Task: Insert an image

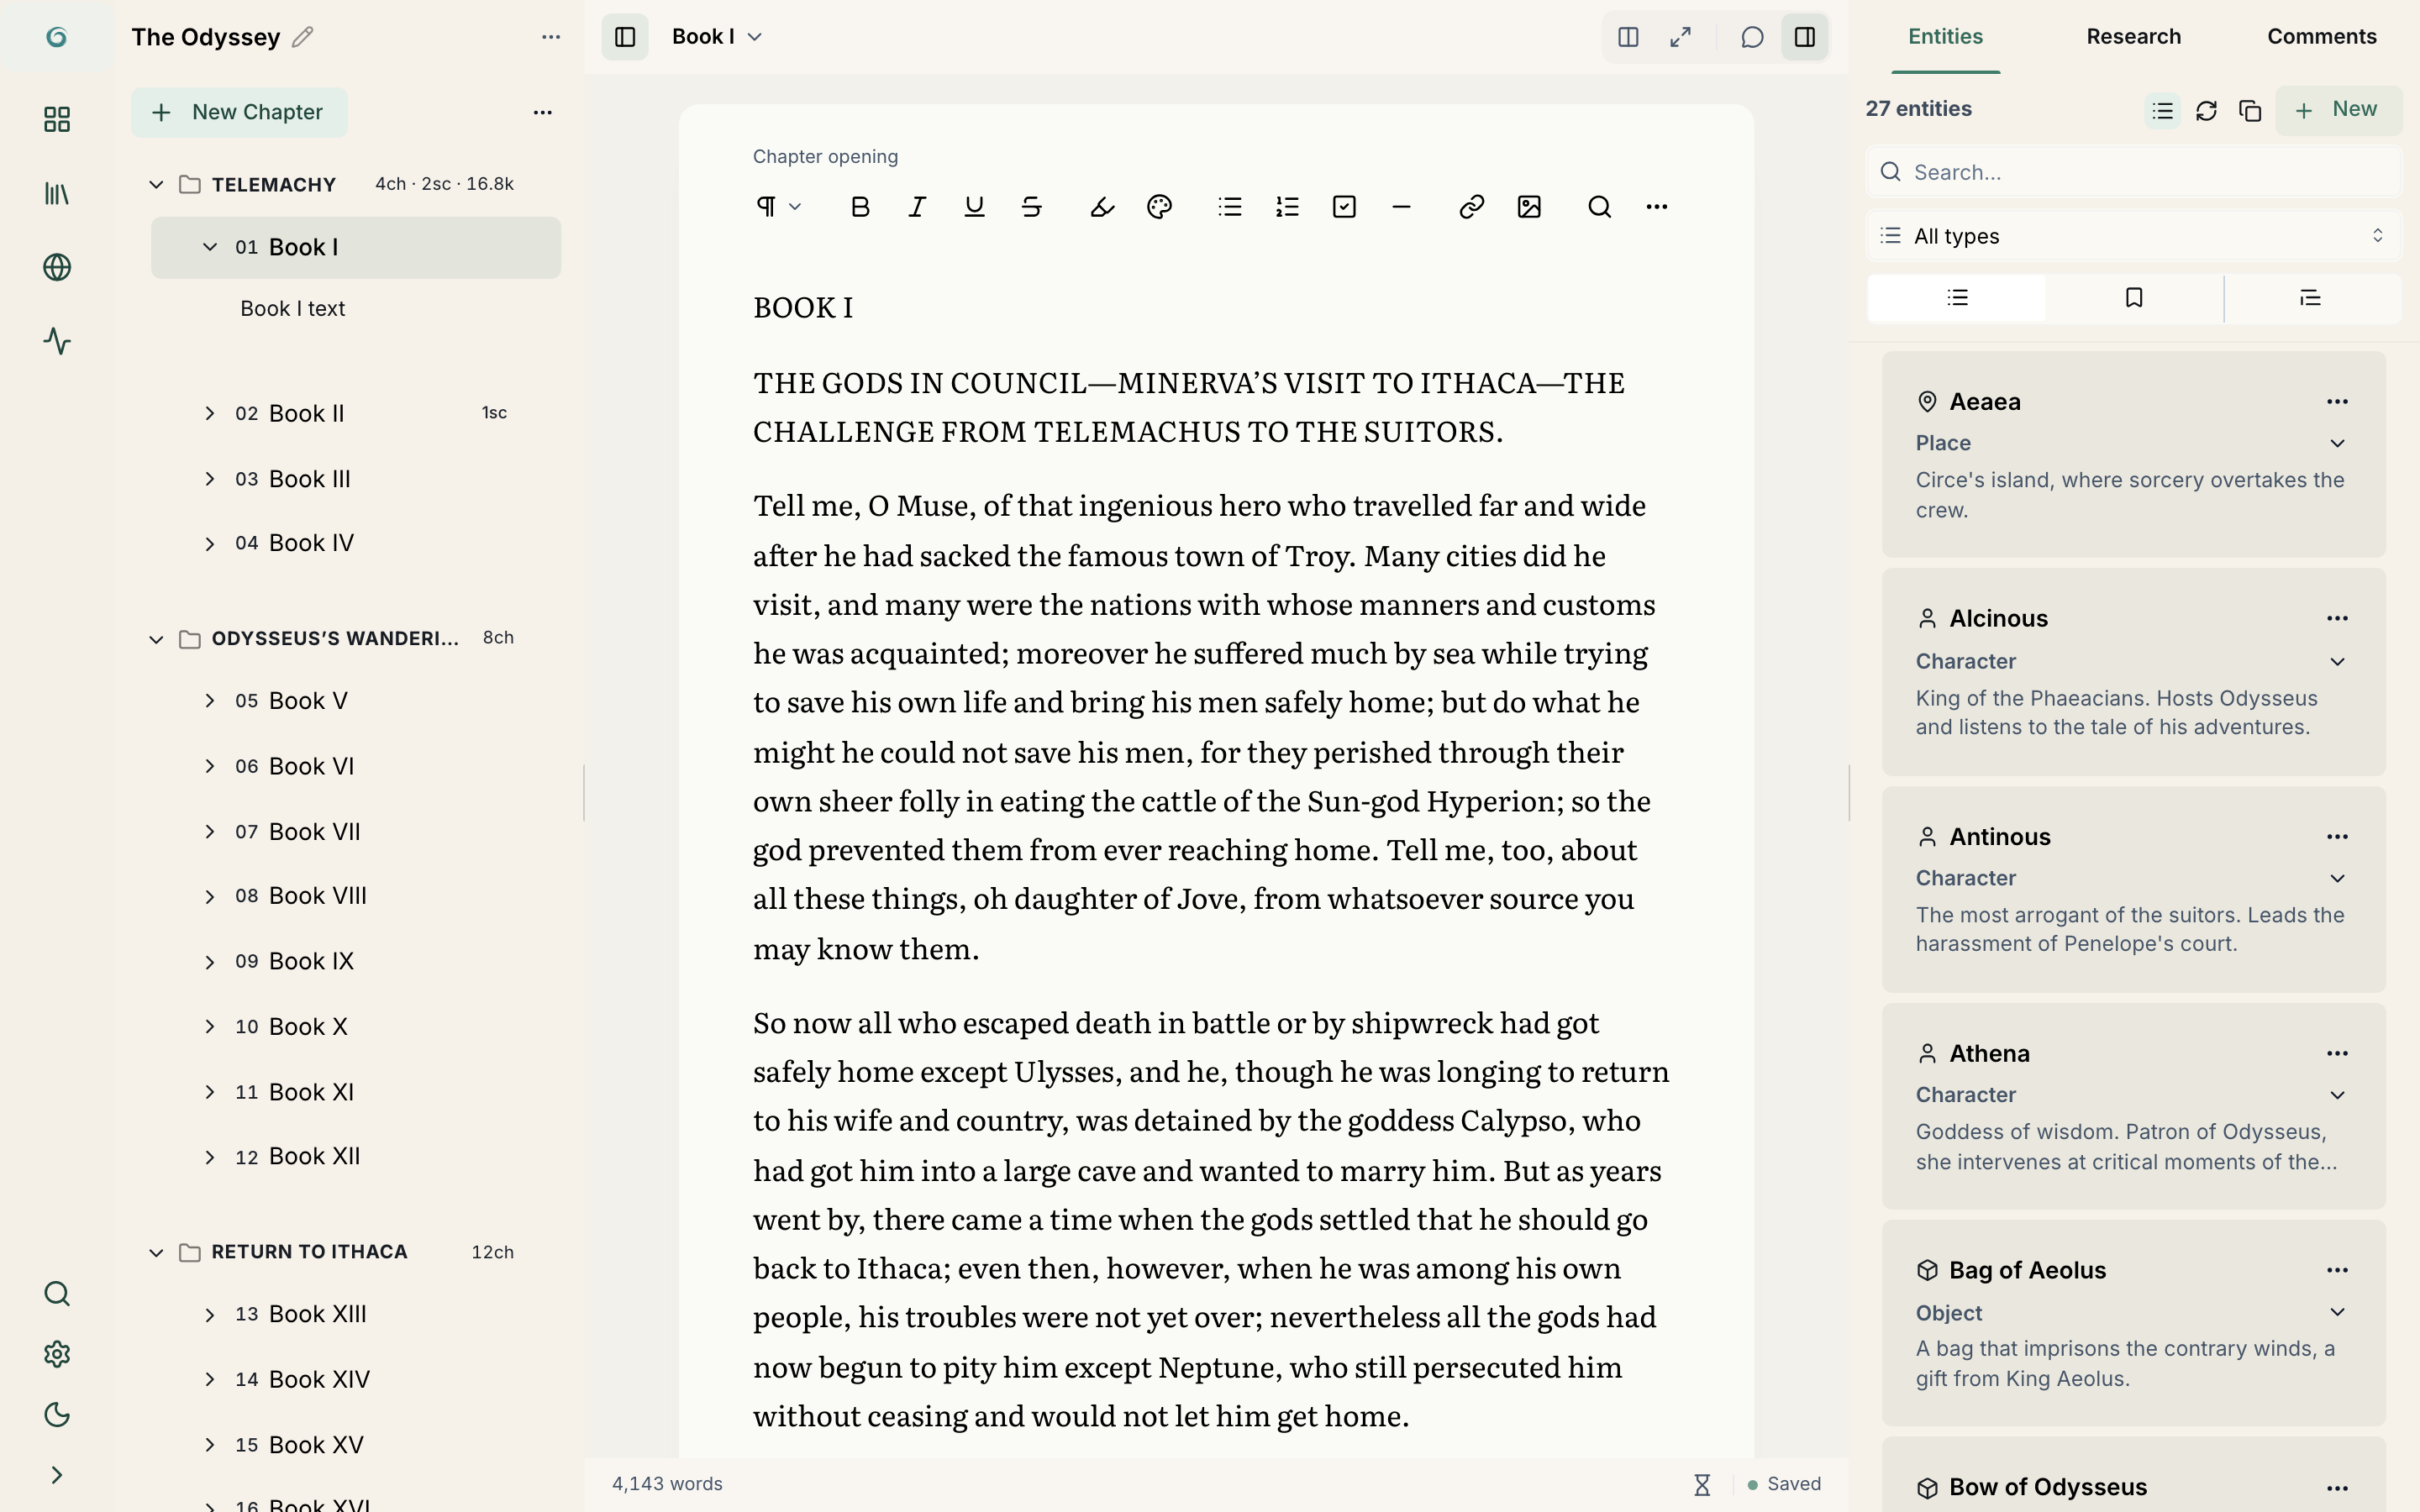Action: pyautogui.click(x=1529, y=207)
